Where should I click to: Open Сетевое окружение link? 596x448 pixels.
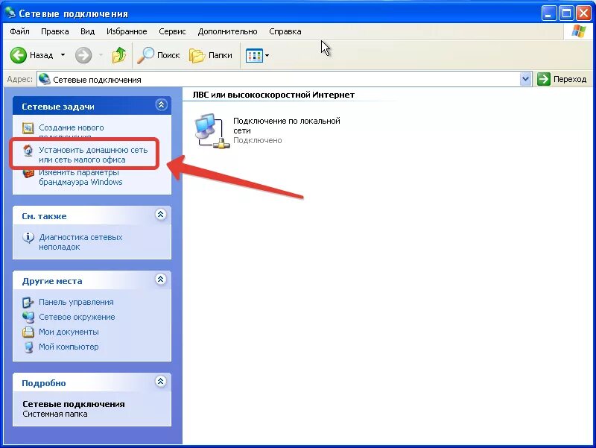tap(77, 317)
